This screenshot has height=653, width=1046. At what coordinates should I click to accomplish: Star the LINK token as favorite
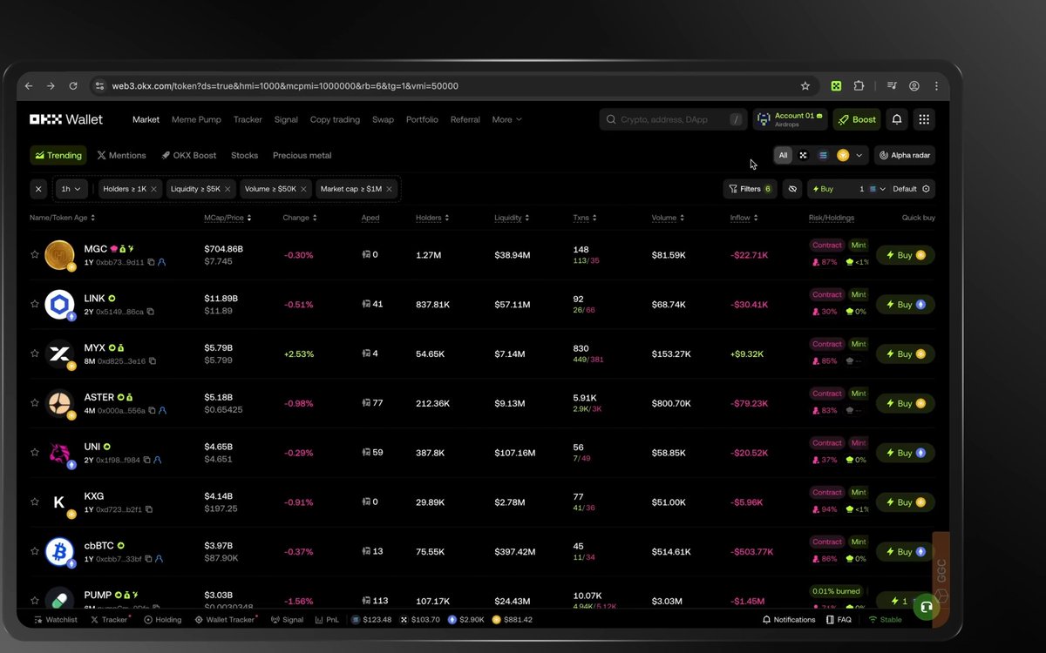pyautogui.click(x=35, y=304)
